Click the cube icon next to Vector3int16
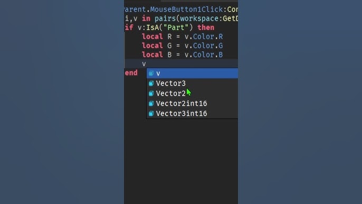362x204 pixels. pyautogui.click(x=151, y=114)
